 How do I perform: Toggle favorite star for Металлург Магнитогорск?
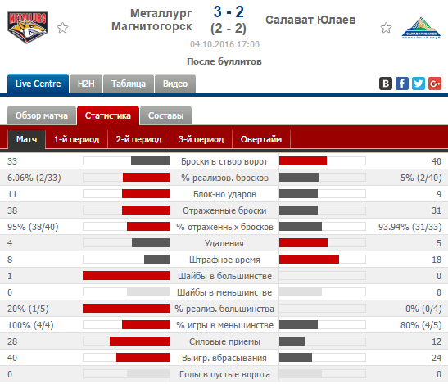tap(62, 28)
